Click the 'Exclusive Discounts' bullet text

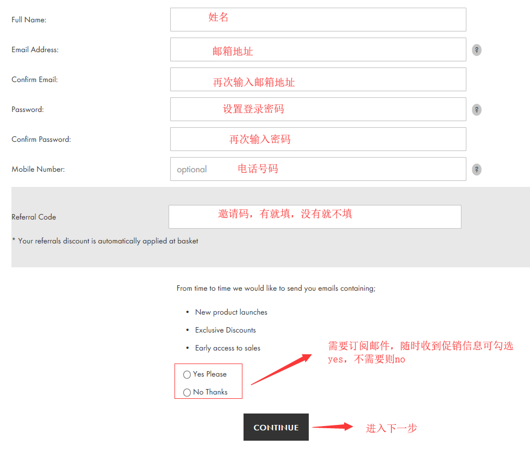(x=225, y=330)
